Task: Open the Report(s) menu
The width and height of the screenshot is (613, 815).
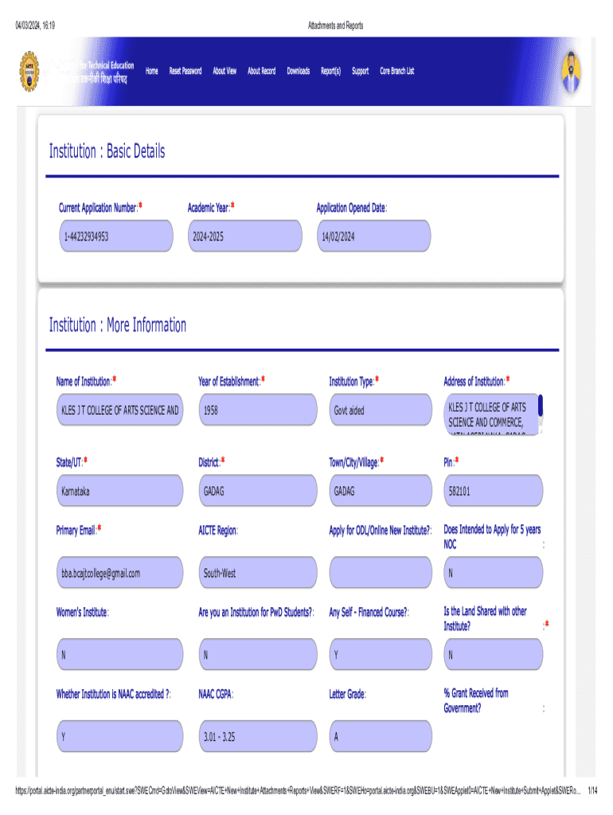Action: pos(331,72)
